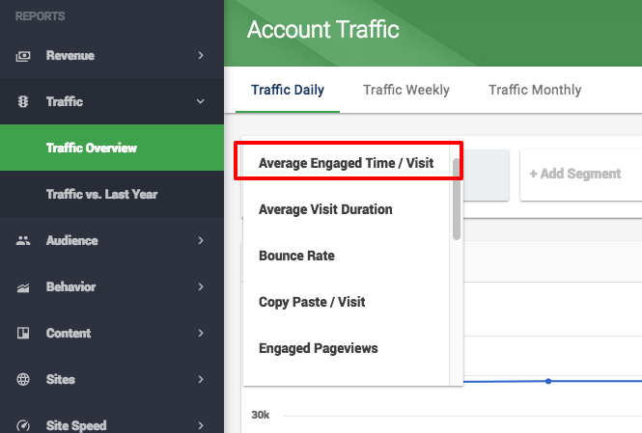
Task: Select Average Visit Duration metric
Action: [346, 209]
